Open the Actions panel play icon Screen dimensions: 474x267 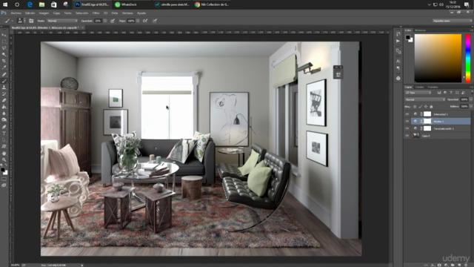tap(398, 41)
